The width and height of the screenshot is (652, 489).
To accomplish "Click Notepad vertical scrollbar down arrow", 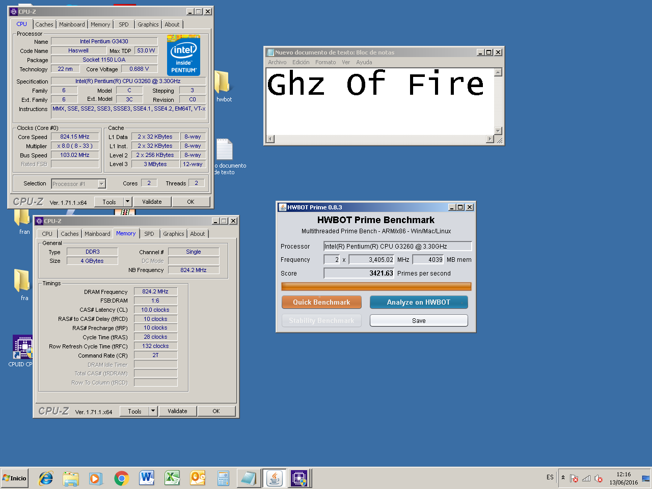I will point(498,131).
